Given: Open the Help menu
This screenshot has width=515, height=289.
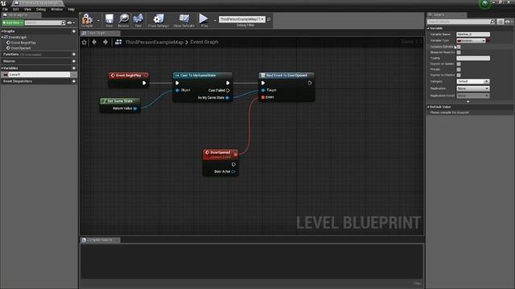Looking at the screenshot, I should pos(72,9).
